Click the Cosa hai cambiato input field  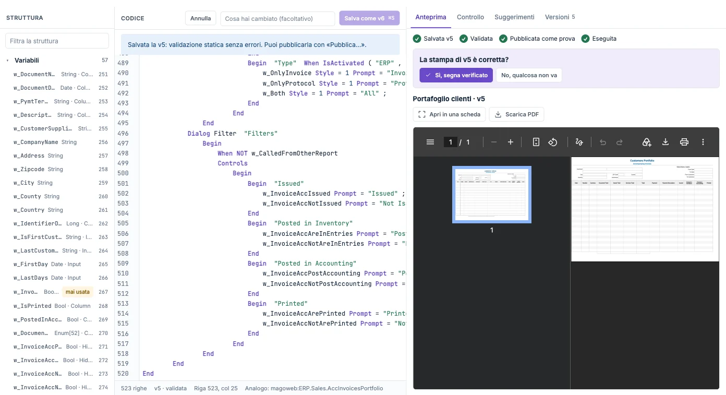click(277, 18)
